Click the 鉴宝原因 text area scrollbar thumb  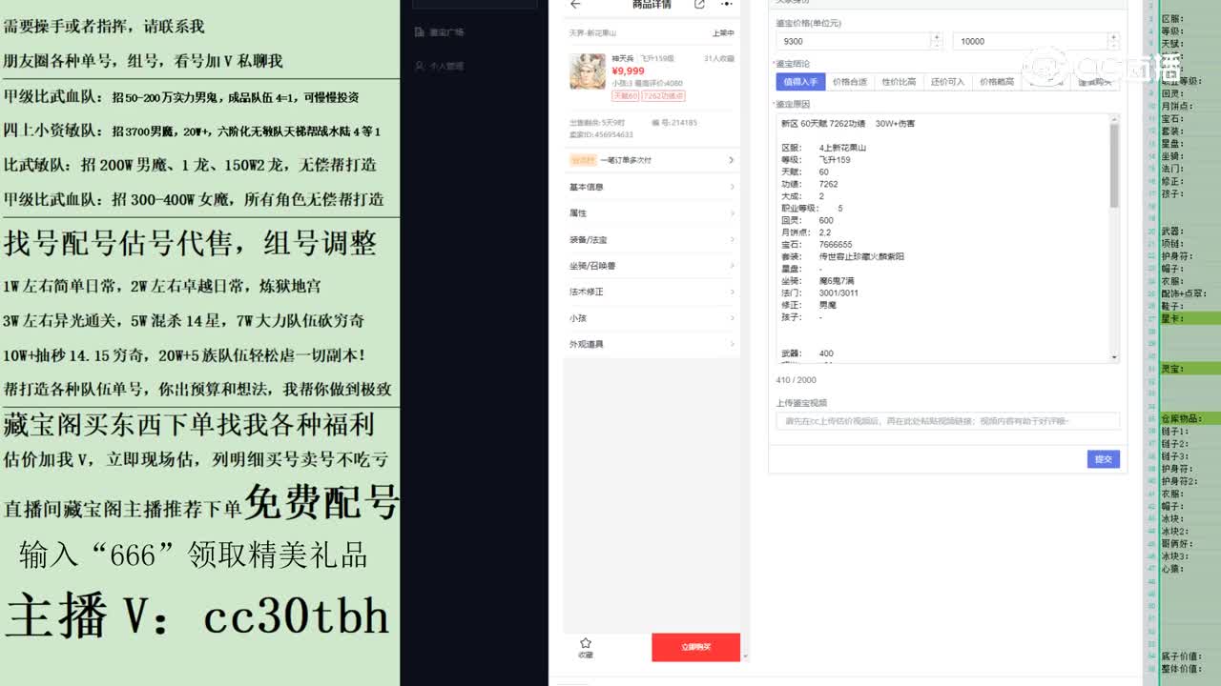coord(1114,166)
